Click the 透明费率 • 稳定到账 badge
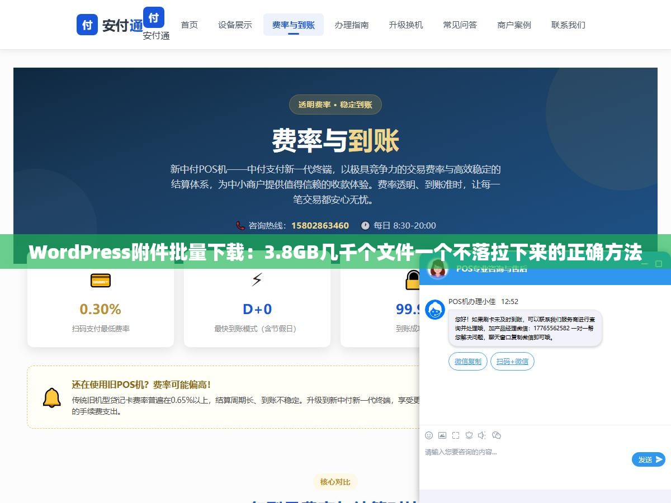The width and height of the screenshot is (671, 503). point(335,105)
